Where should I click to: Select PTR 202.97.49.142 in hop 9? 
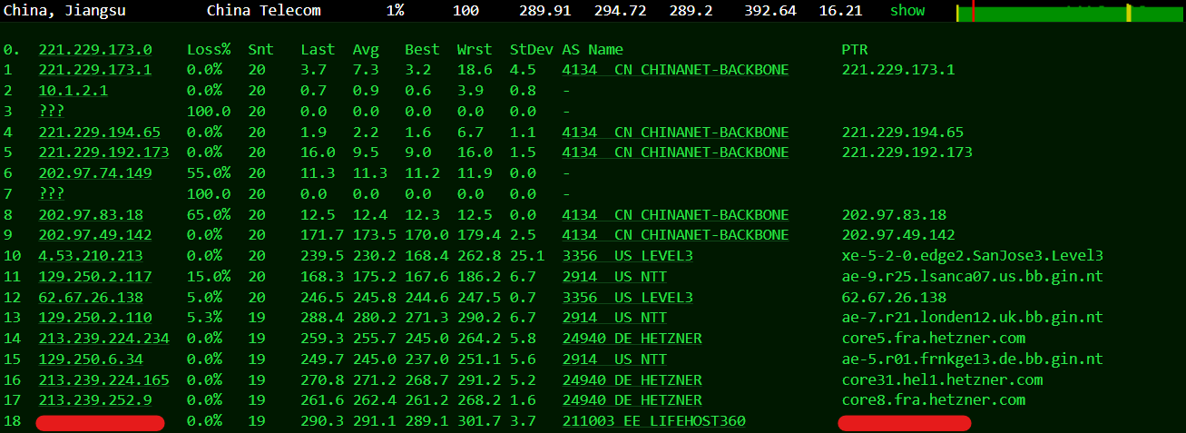point(898,235)
